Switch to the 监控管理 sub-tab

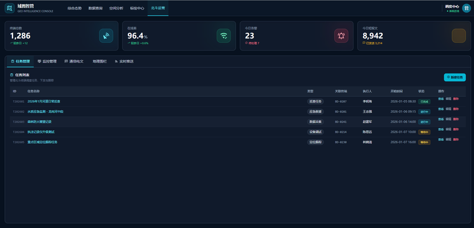click(47, 62)
